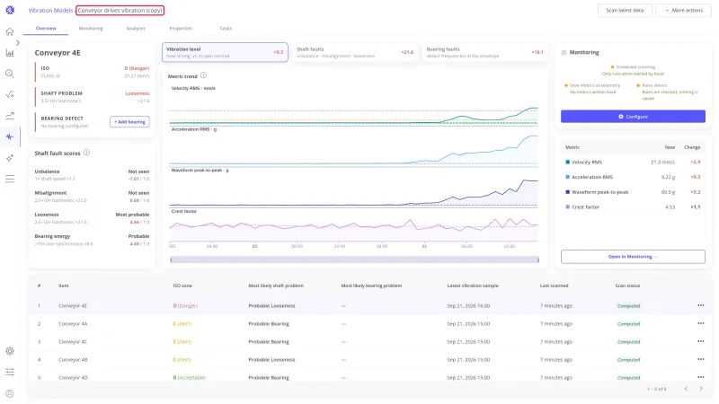The width and height of the screenshot is (719, 404).
Task: Click Scan latest data button
Action: pos(625,10)
